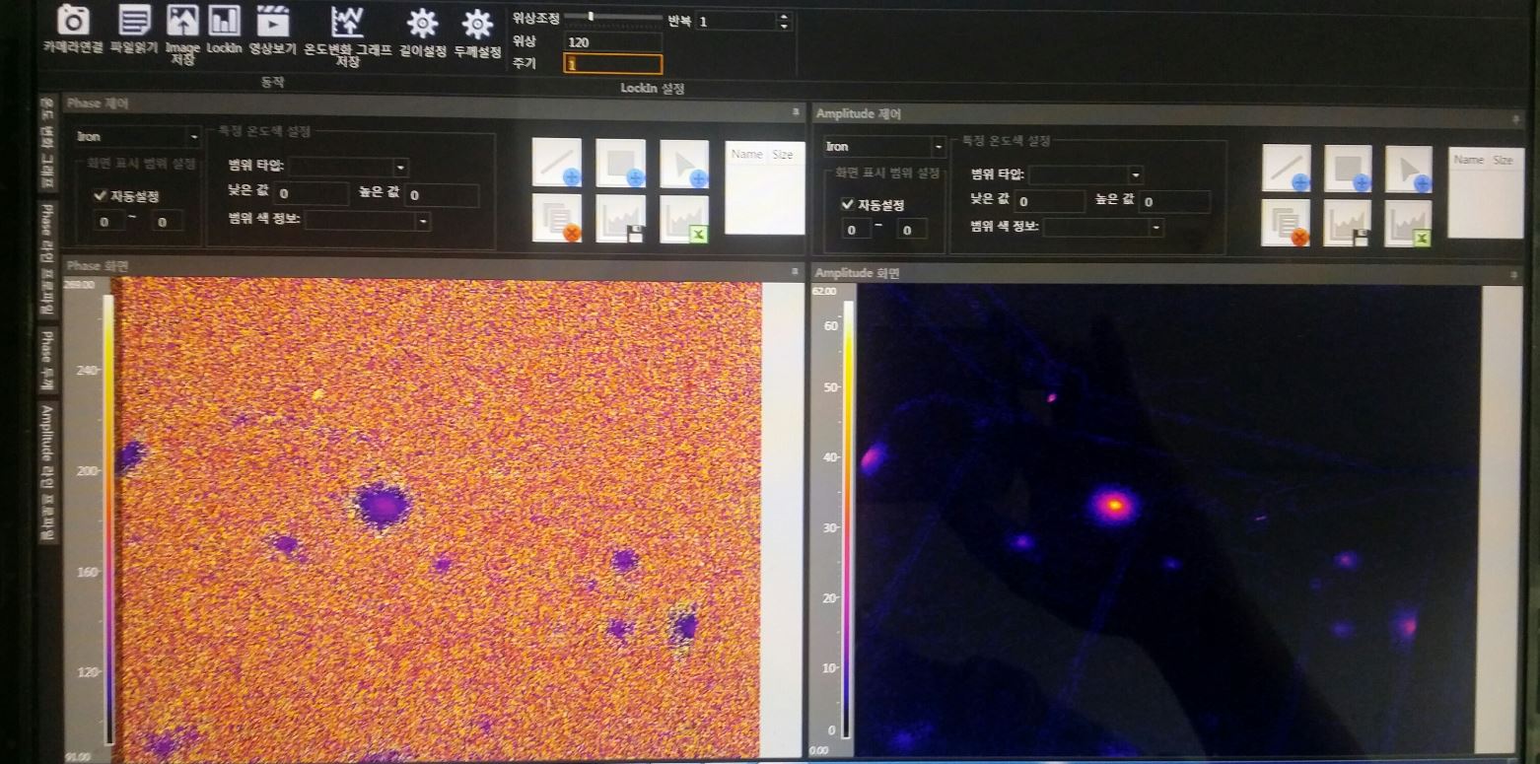Click the 온도변화 그래프 저장 icon
Image resolution: width=1540 pixels, height=764 pixels.
click(x=347, y=22)
